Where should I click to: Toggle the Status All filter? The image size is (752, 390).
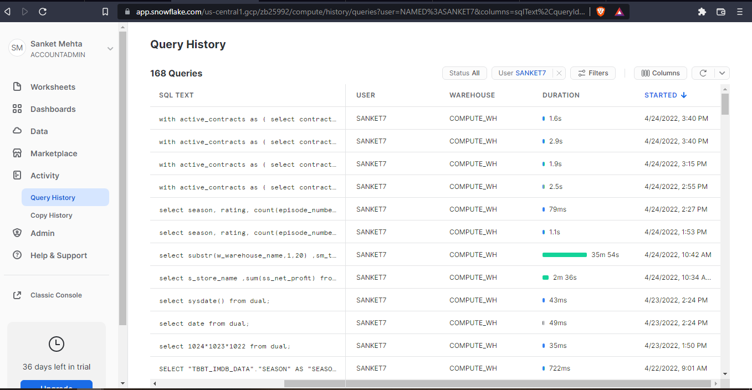(464, 73)
